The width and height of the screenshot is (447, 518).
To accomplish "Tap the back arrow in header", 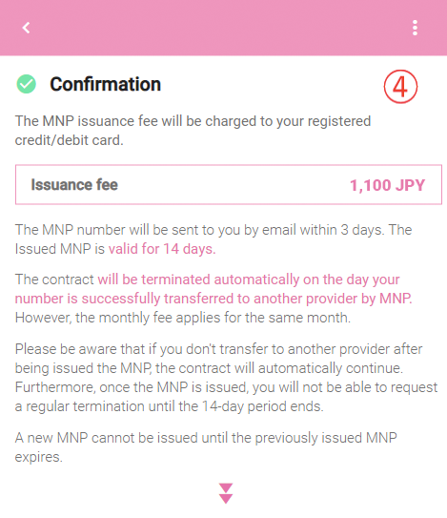I will pos(27,28).
